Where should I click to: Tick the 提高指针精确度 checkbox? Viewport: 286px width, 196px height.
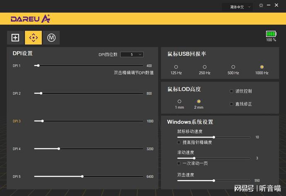[179, 142]
